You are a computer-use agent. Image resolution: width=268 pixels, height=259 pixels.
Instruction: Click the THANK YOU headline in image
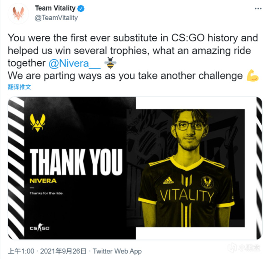[76, 162]
